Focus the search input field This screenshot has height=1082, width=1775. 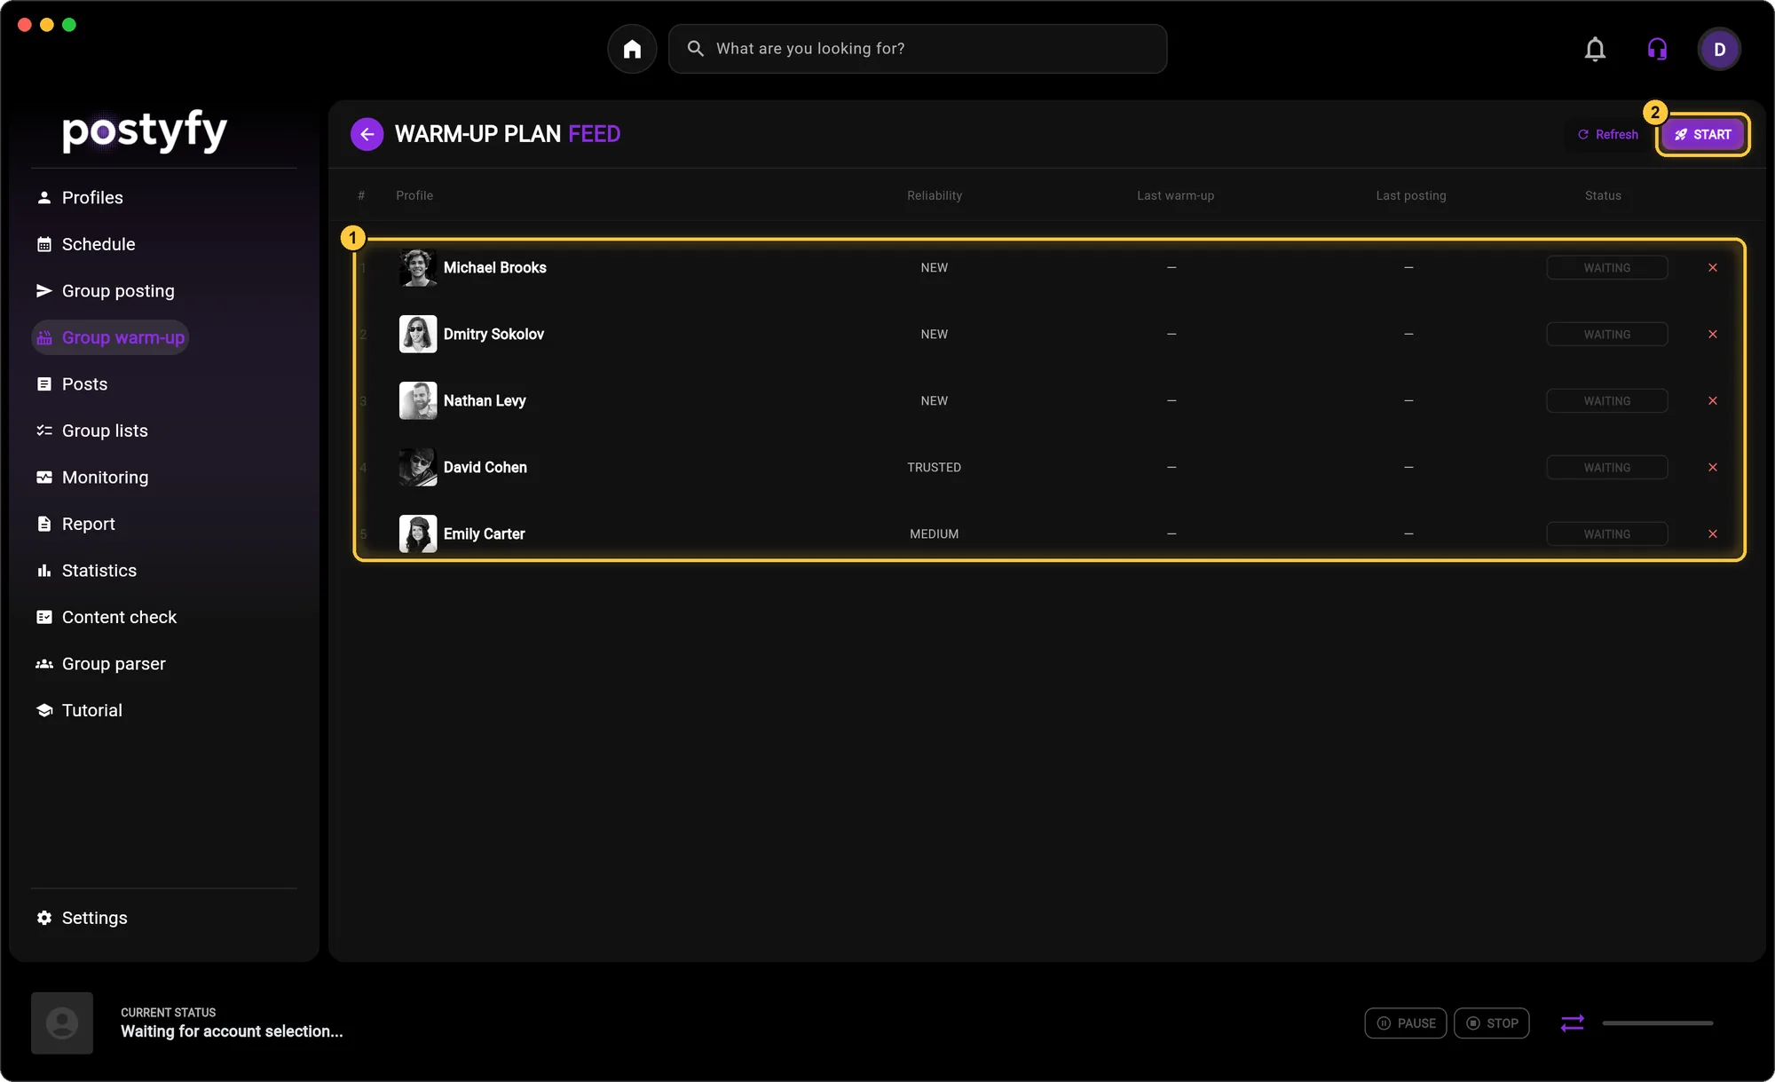pyautogui.click(x=918, y=49)
